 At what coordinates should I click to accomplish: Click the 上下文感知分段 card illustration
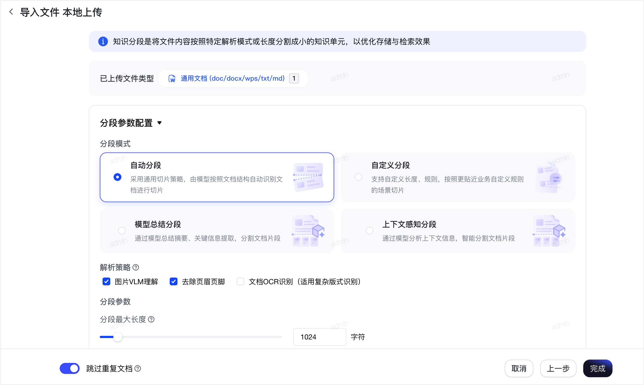(549, 231)
